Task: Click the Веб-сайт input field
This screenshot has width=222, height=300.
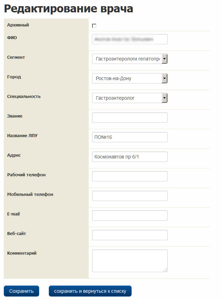Action: (x=130, y=235)
